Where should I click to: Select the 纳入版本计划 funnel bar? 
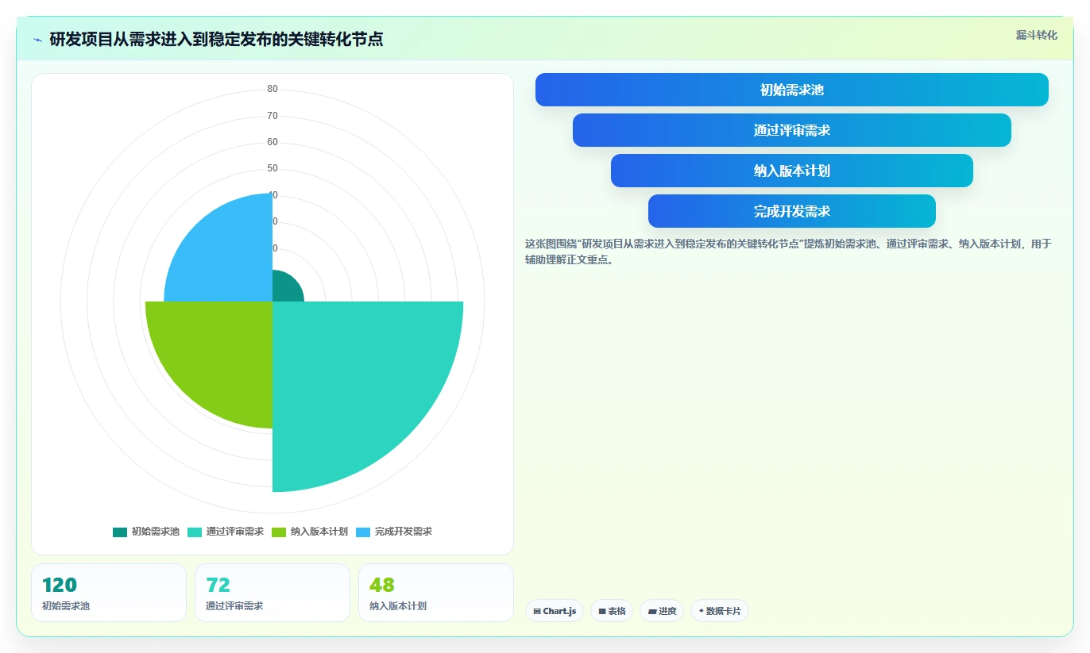(792, 171)
